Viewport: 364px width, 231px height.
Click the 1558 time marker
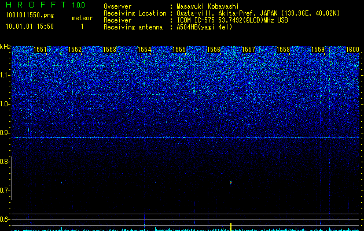(283, 50)
